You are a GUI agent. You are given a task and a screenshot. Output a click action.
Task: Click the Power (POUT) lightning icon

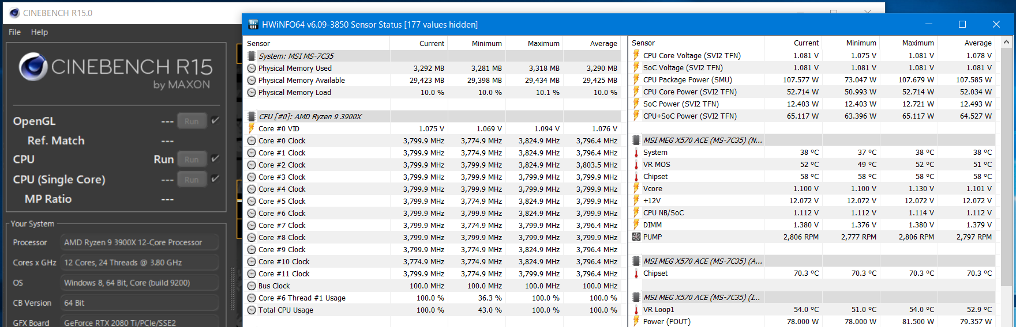(x=636, y=321)
